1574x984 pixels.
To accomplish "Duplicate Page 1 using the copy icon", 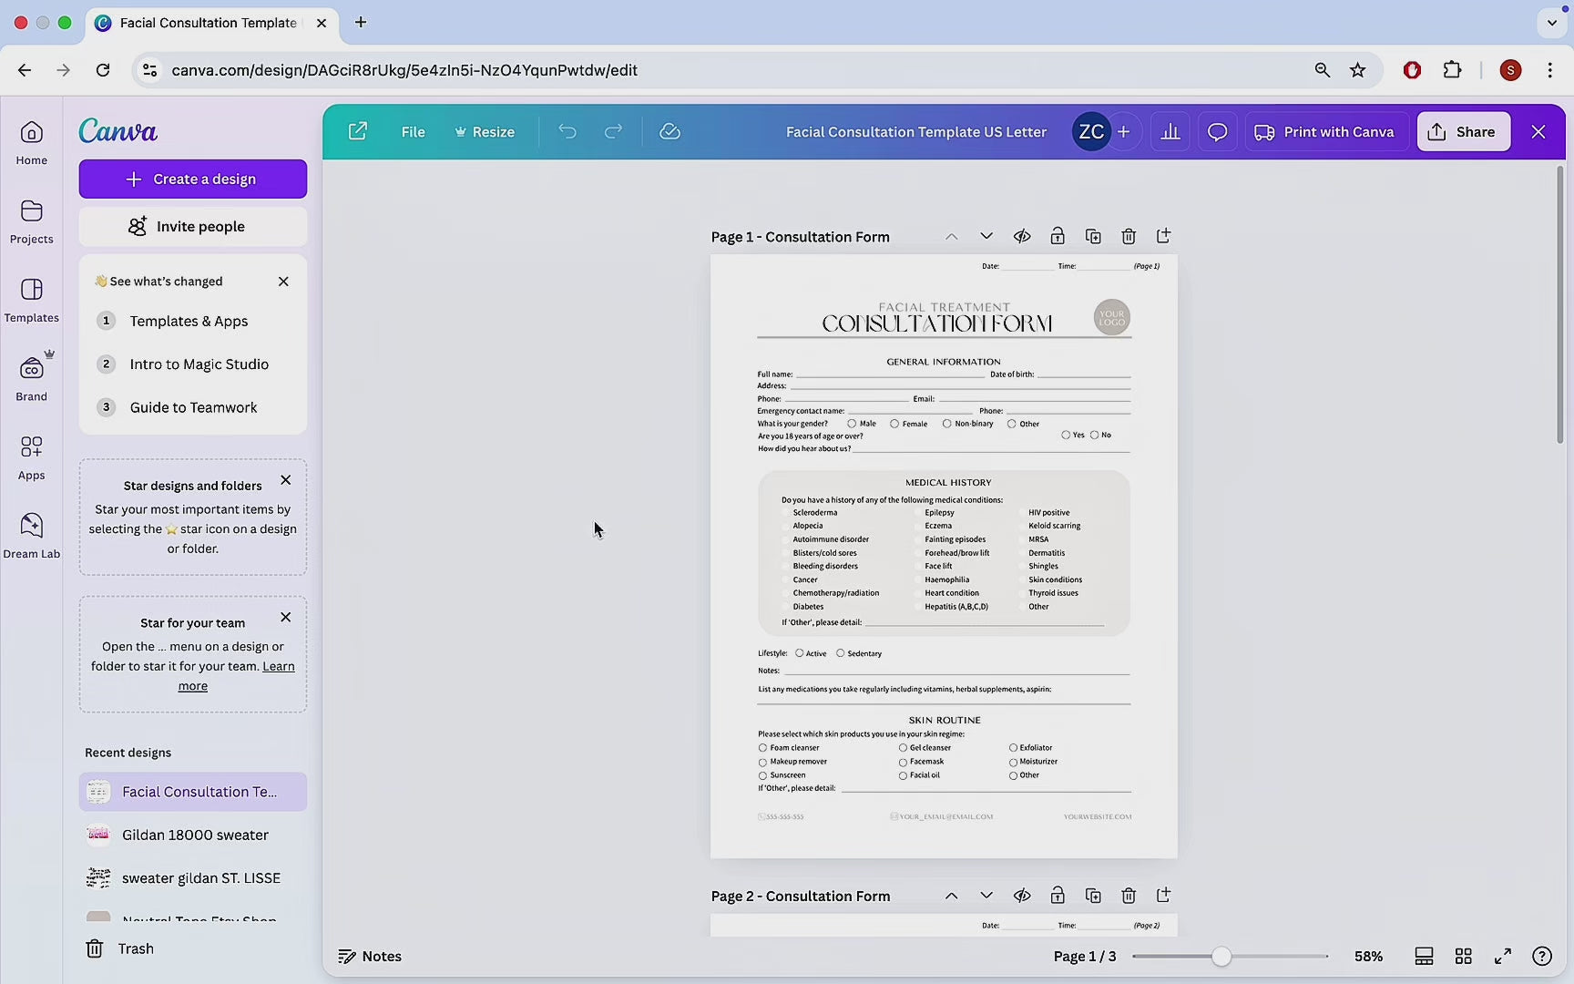I will (x=1093, y=237).
